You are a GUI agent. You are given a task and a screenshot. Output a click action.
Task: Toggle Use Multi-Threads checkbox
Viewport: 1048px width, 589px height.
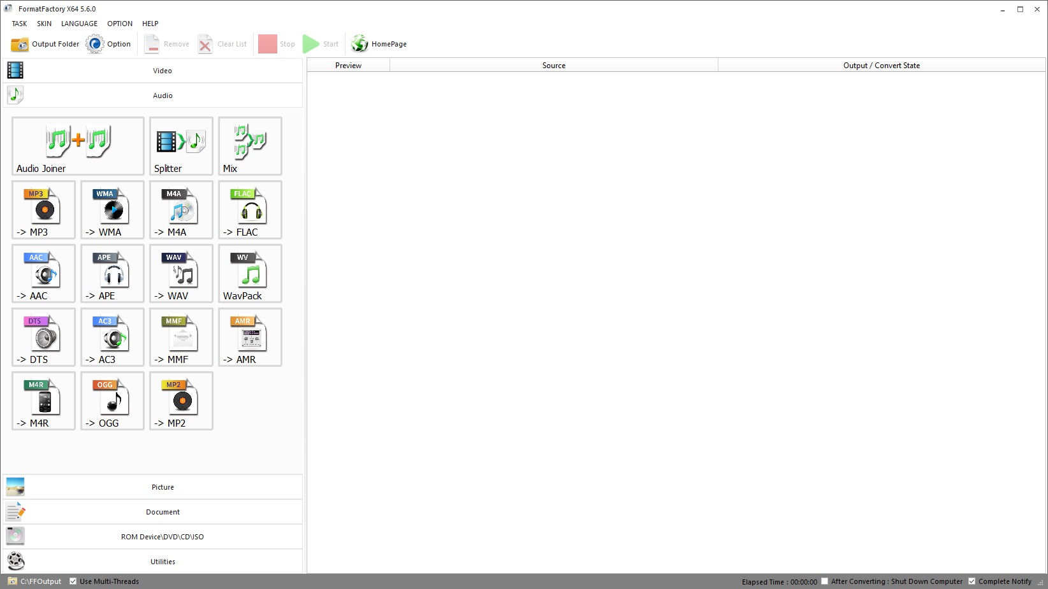pyautogui.click(x=73, y=581)
